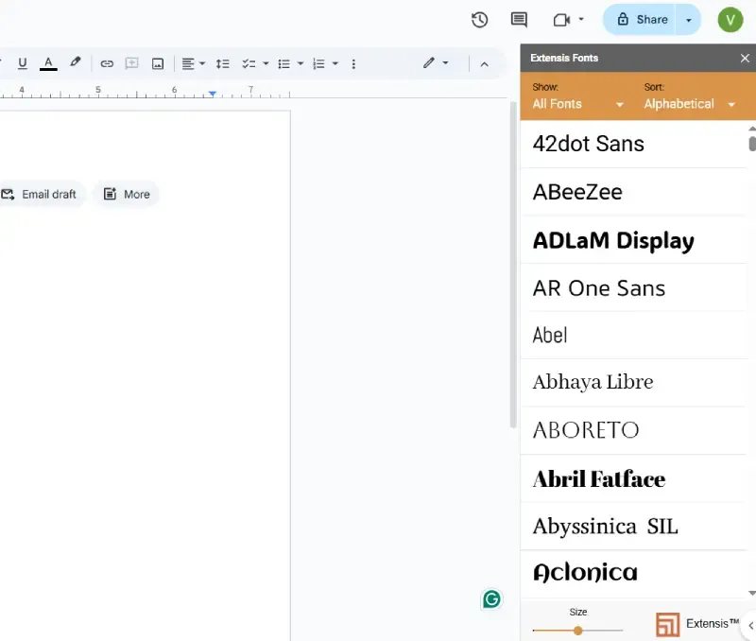The width and height of the screenshot is (756, 641).
Task: Open the green V account avatar
Action: point(730,20)
